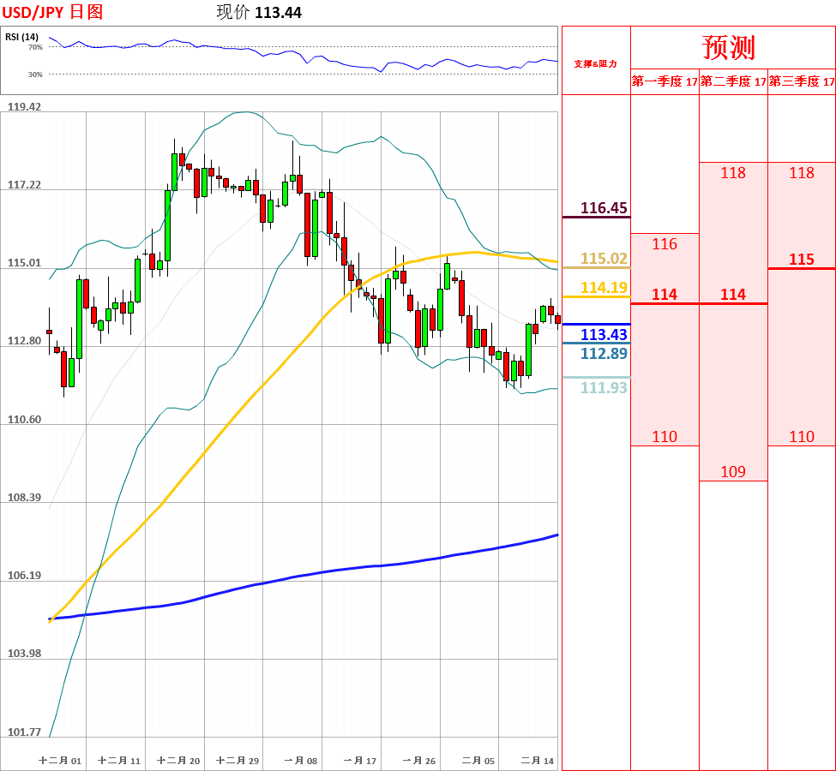Click the 106.19 price axis label
The height and width of the screenshot is (771, 836).
point(24,576)
